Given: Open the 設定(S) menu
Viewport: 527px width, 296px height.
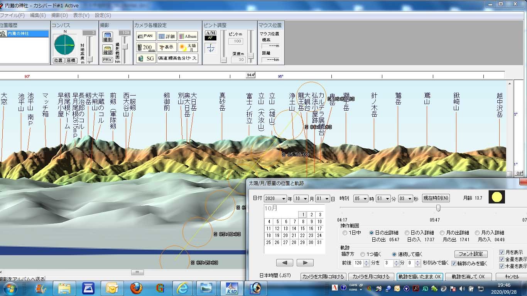Looking at the screenshot, I should point(103,15).
